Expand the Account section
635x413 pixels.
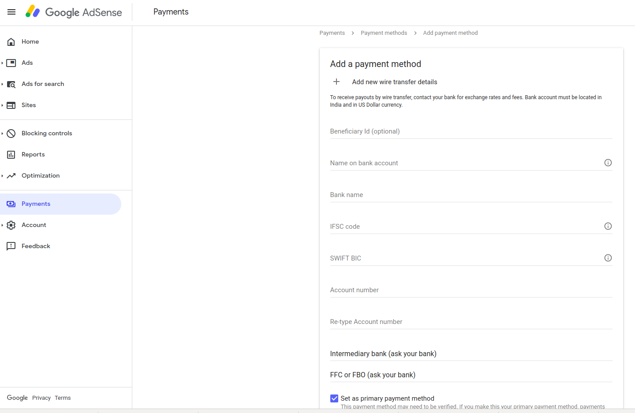coord(3,225)
